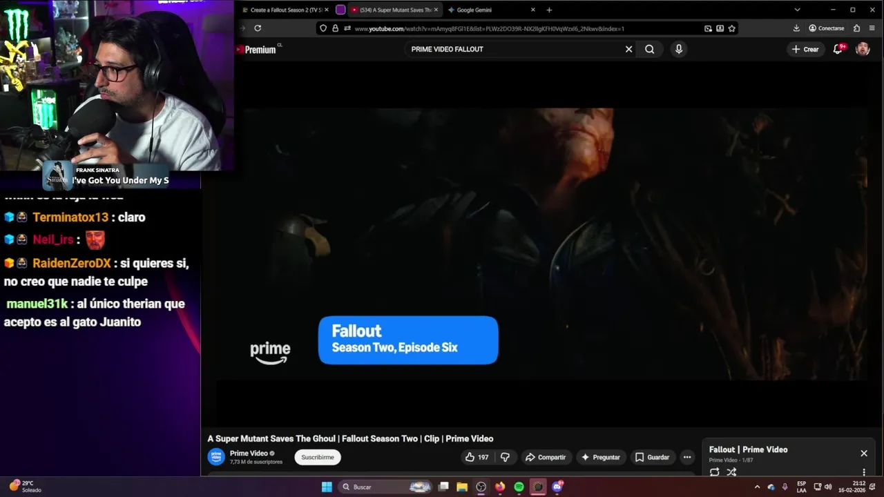Viewport: 884px width, 497px height.
Task: Close the Google Gemini tab
Action: (x=532, y=10)
